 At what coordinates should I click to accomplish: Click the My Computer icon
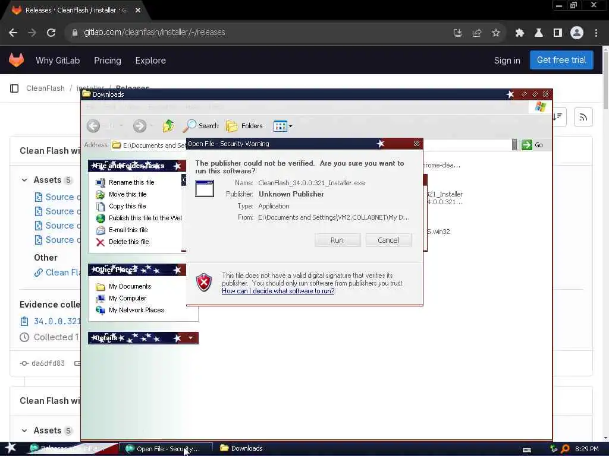click(100, 298)
